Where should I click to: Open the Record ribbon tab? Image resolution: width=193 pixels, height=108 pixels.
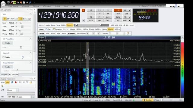(x=57, y=6)
